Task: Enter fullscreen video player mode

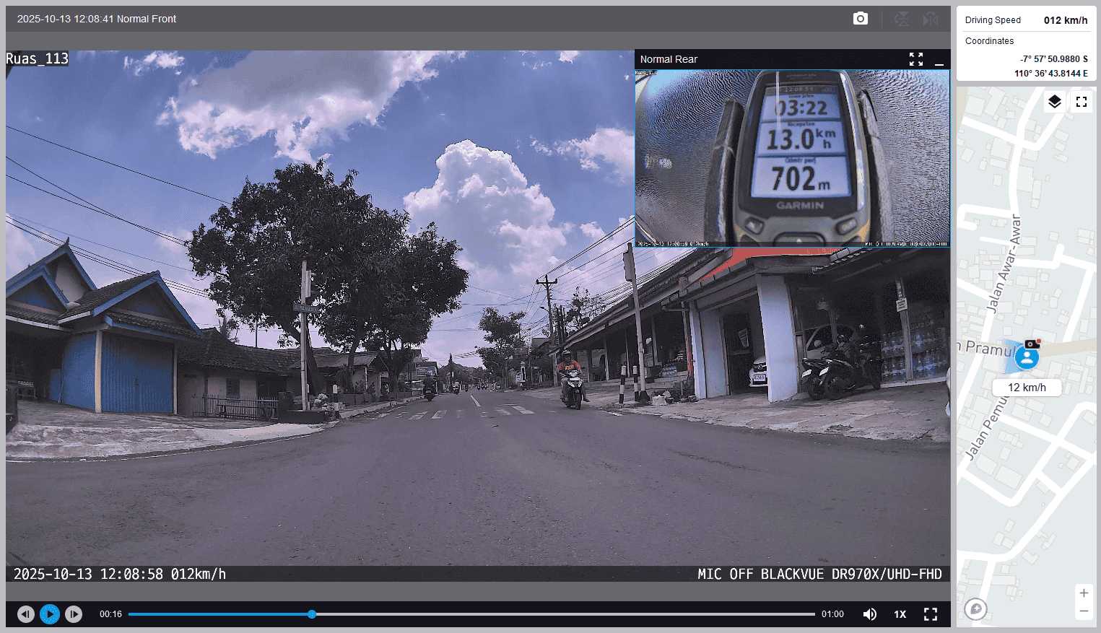Action: [931, 614]
